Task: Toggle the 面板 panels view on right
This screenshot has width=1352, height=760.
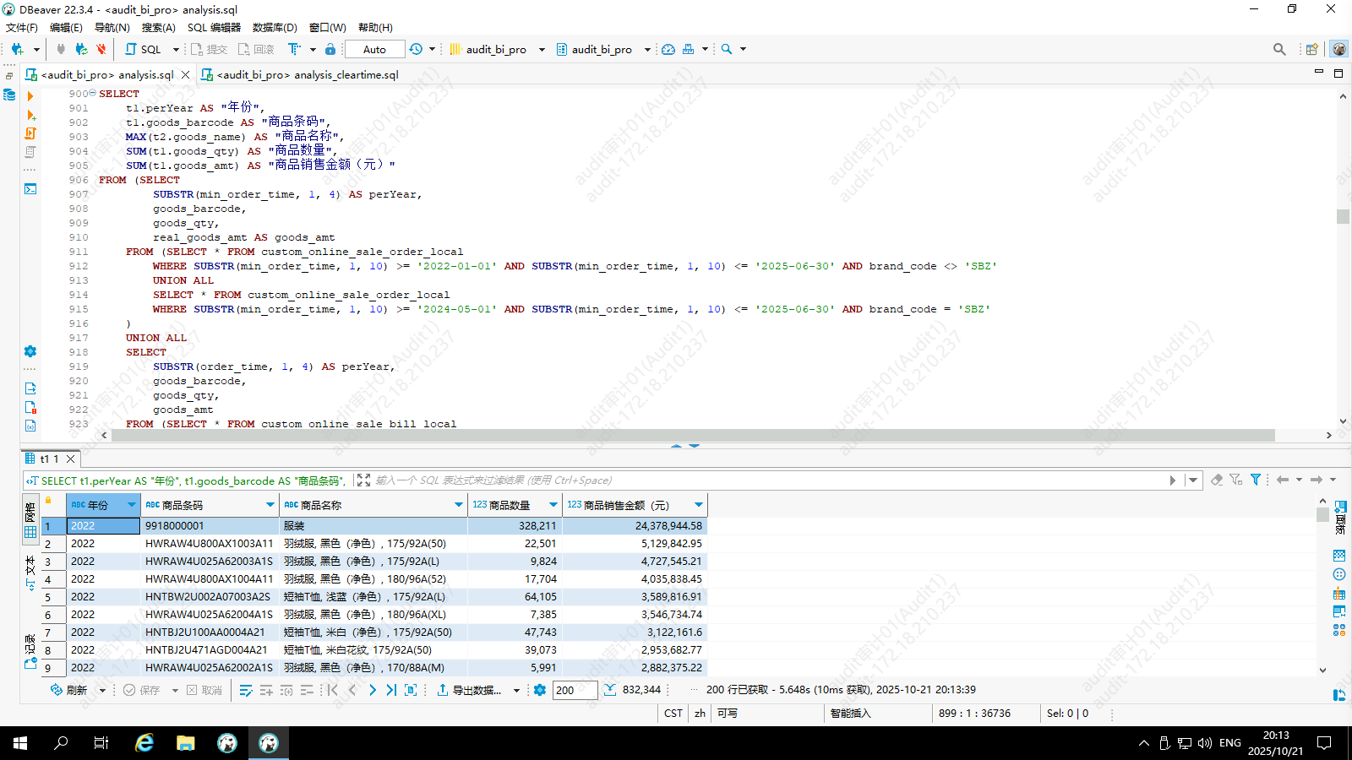Action: click(x=1340, y=517)
